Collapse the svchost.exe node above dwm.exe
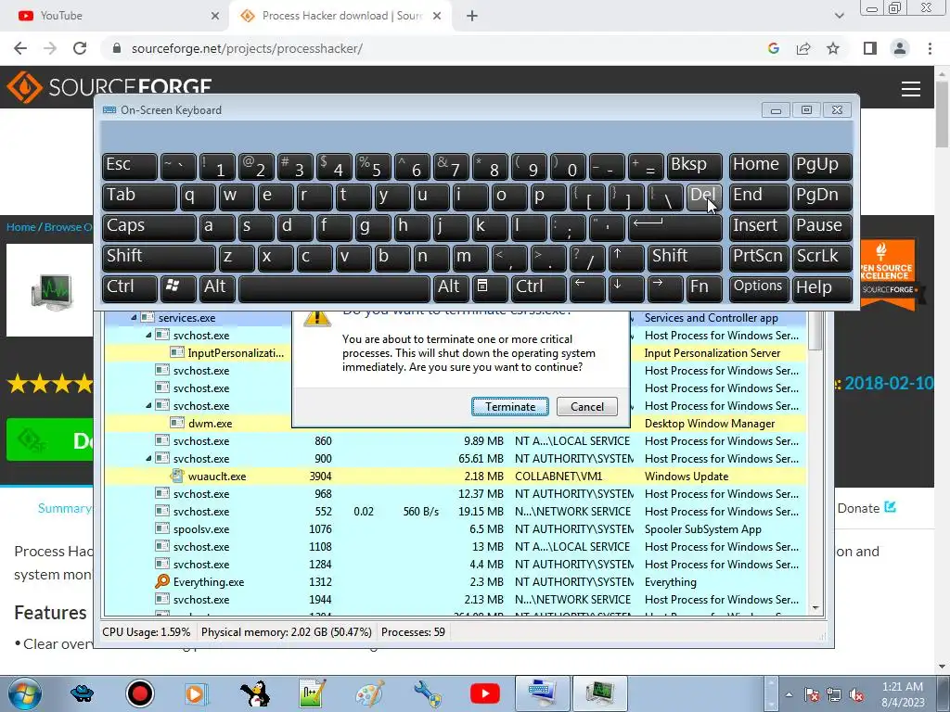Viewport: 950px width, 712px height. coord(148,405)
